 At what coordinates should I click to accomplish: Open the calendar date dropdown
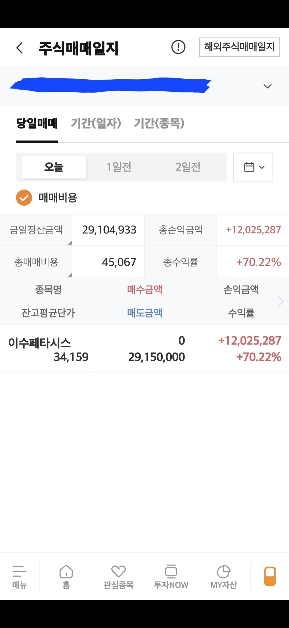click(x=253, y=167)
